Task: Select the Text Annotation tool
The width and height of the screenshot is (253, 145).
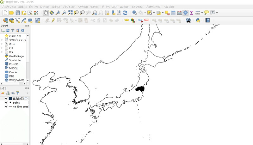Action: (x=213, y=13)
